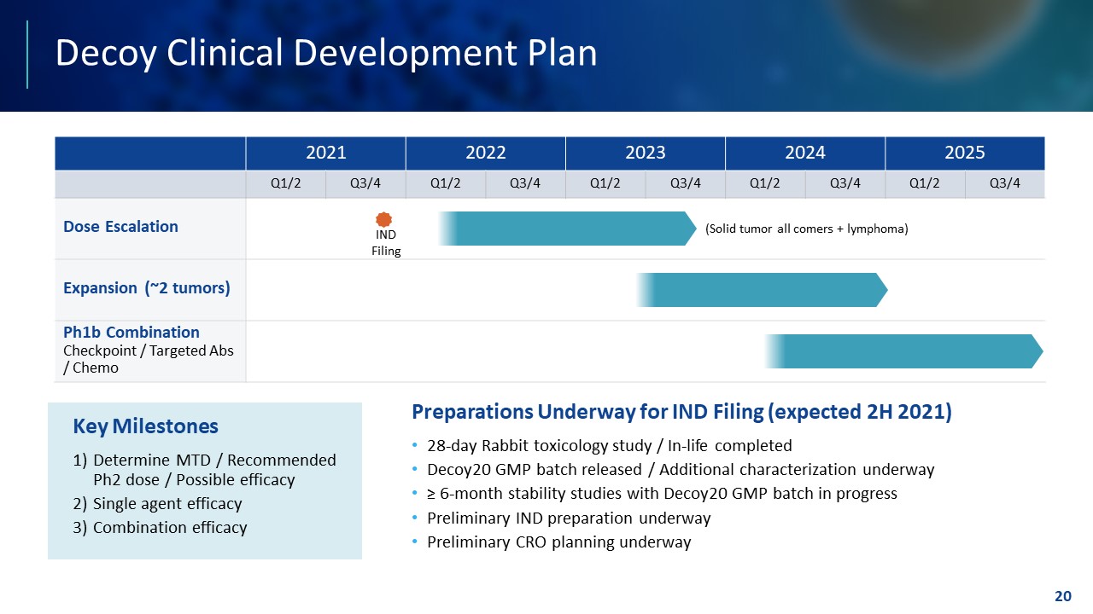Select the 2022 year header cell
1093x614 pixels.
pyautogui.click(x=485, y=153)
